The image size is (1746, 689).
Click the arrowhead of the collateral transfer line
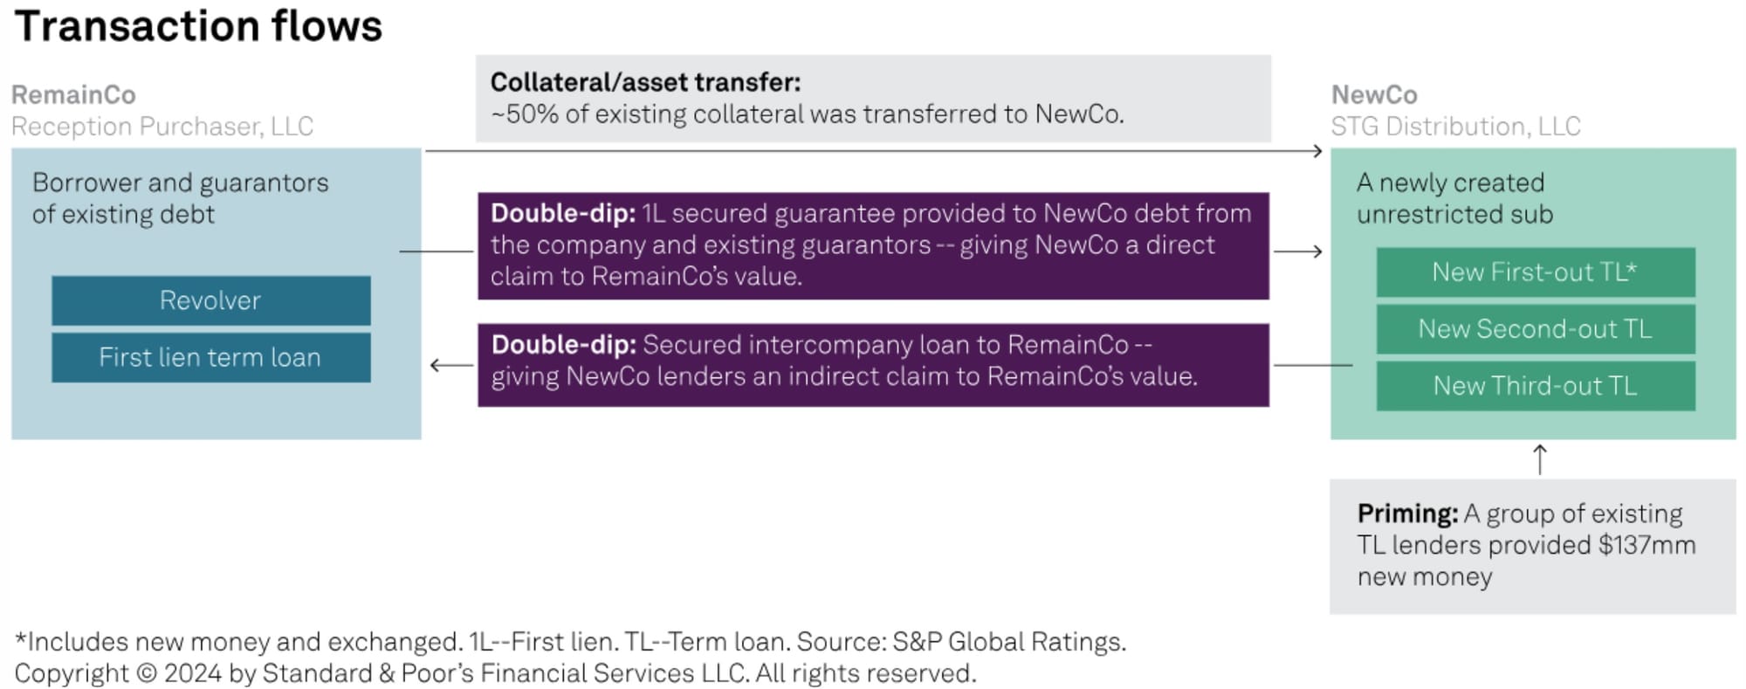tap(1317, 151)
